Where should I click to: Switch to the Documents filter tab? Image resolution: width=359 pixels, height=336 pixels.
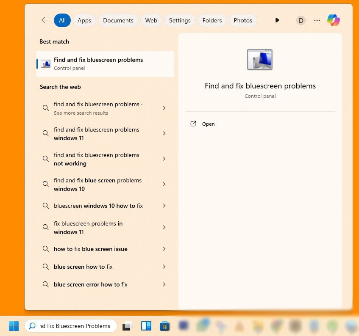tap(118, 20)
